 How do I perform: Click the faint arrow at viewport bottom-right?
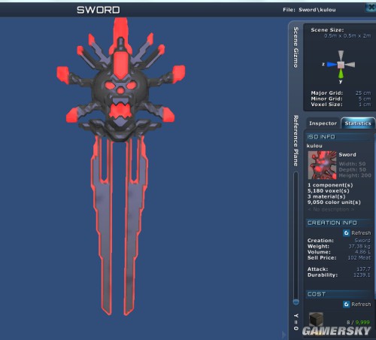(284, 335)
